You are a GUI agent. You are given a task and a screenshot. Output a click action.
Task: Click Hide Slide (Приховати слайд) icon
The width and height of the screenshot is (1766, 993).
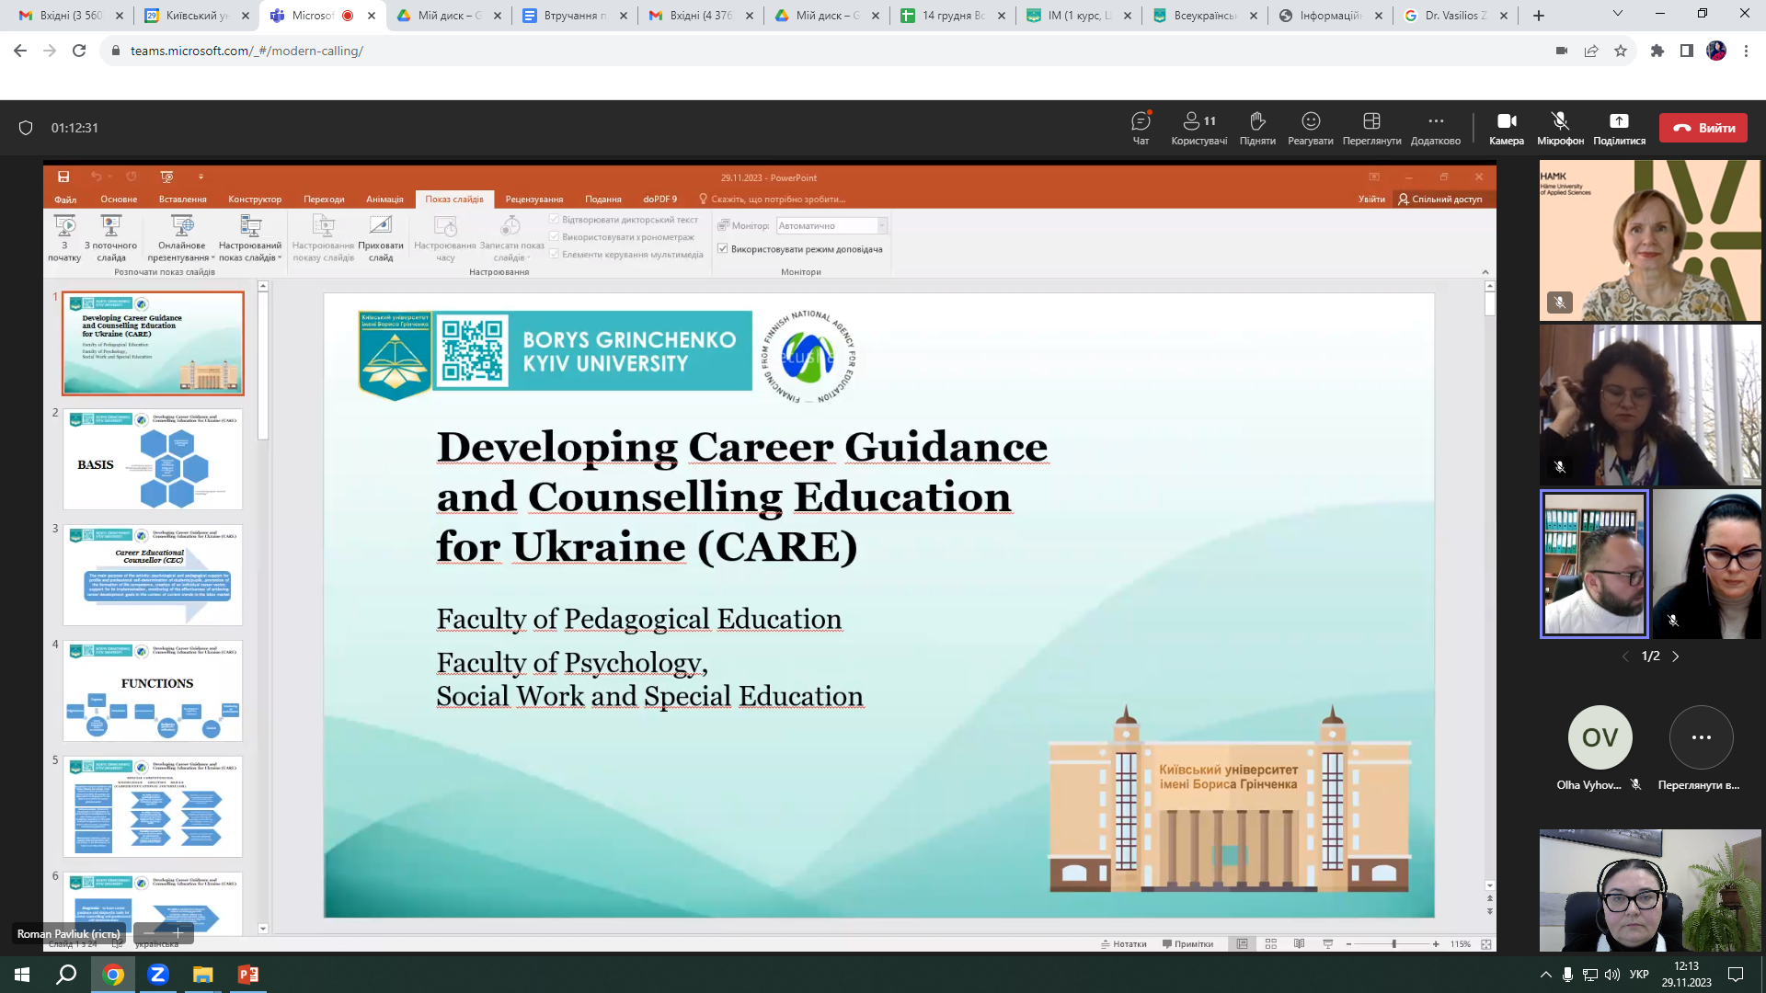[x=381, y=238]
